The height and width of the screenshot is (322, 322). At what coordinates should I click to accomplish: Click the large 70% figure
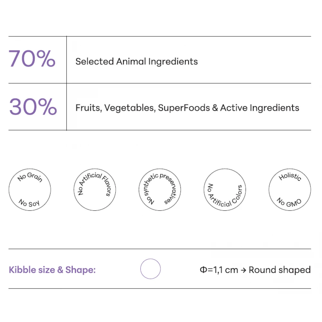[32, 59]
